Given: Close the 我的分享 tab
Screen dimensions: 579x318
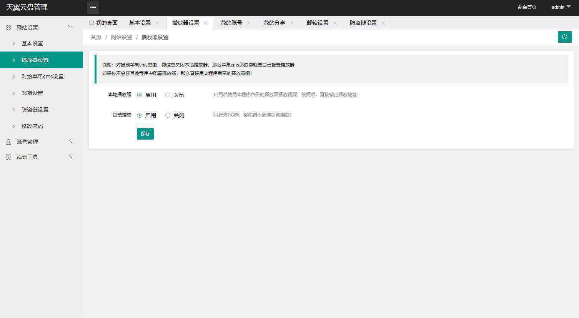Looking at the screenshot, I should click(292, 23).
